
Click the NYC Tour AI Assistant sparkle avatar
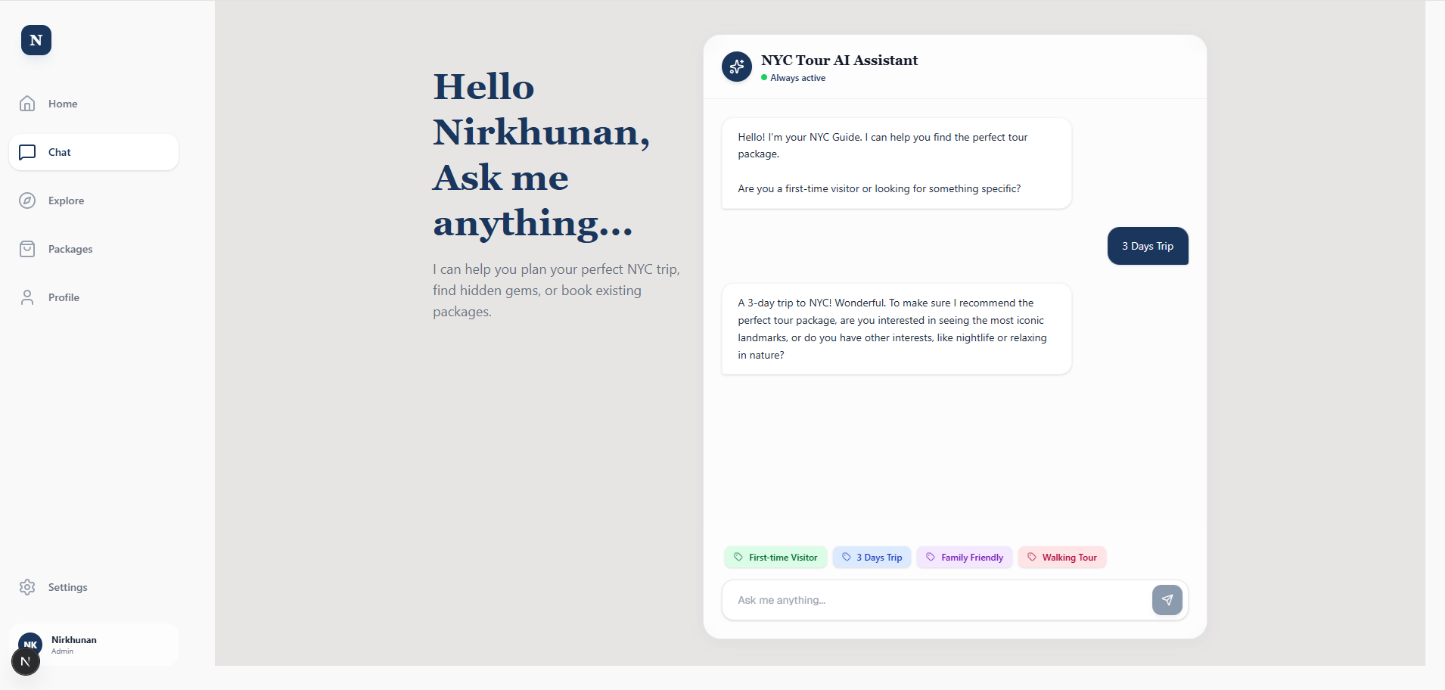coord(737,67)
